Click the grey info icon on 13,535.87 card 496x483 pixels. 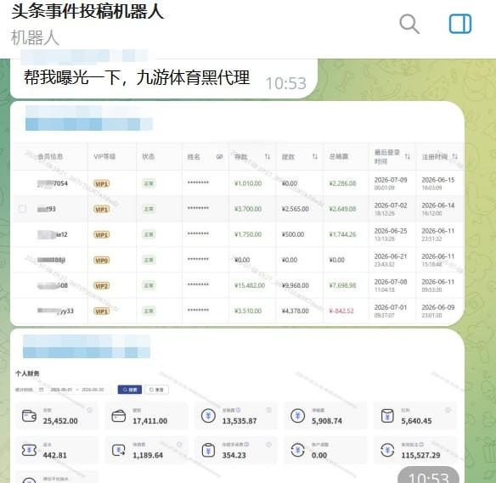click(x=268, y=410)
